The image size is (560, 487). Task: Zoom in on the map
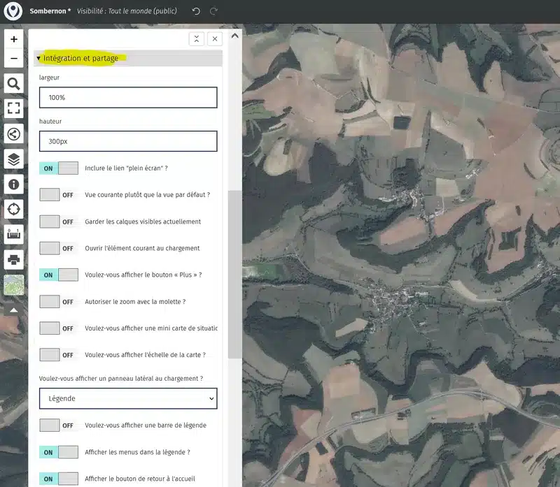pyautogui.click(x=13, y=39)
